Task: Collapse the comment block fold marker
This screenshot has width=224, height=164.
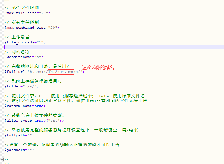Action: coord(2,159)
